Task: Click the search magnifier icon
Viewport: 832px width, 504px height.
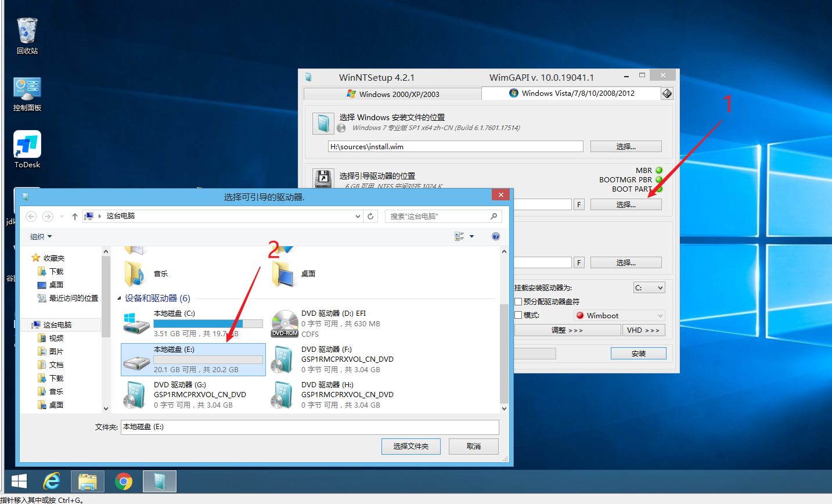Action: coord(494,216)
